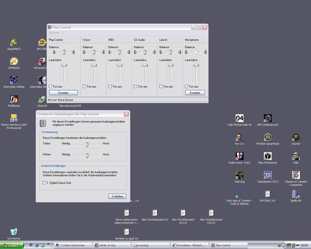
Task: Click the Höhen treble slider thumb
Action: pyautogui.click(x=87, y=155)
